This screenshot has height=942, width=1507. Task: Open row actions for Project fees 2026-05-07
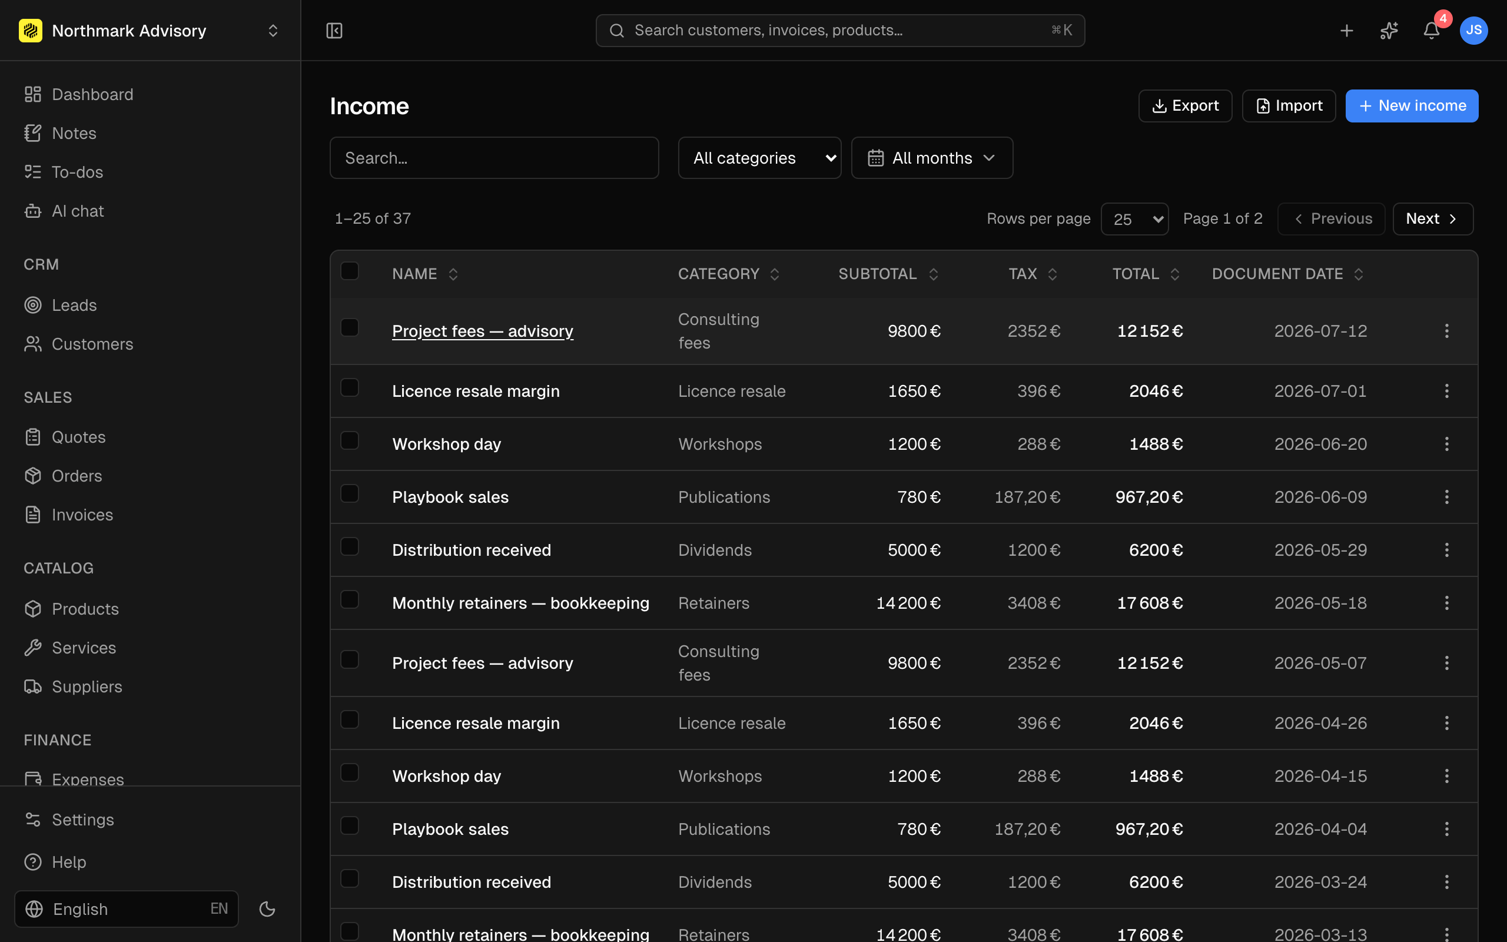[1446, 663]
